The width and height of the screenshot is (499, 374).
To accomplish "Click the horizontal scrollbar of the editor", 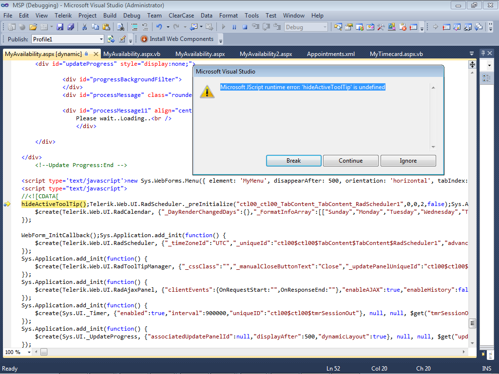I will (x=244, y=352).
